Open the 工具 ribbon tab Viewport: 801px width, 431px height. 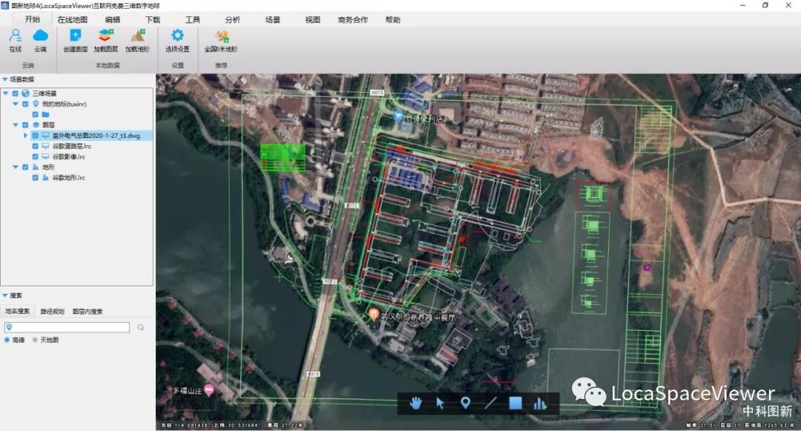coord(192,19)
